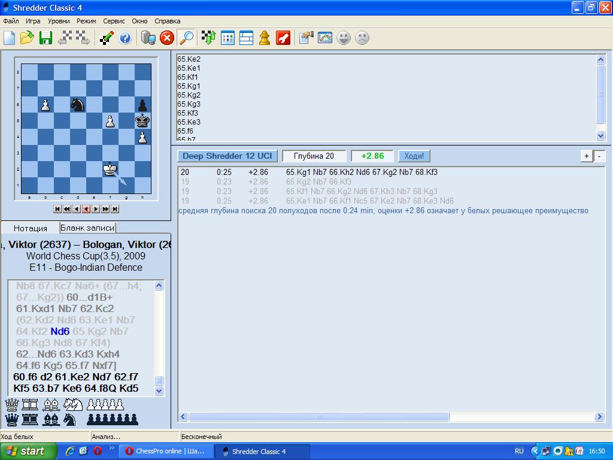Click the happy smiley face icon
The width and height of the screenshot is (613, 460).
pos(344,38)
